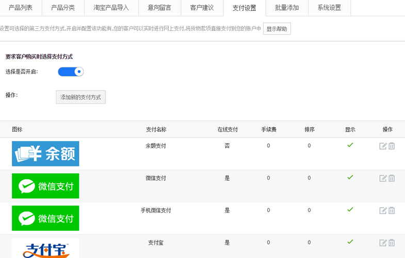Image resolution: width=405 pixels, height=258 pixels.
Task: Click the 余额支付 name cell
Action: pos(156,146)
